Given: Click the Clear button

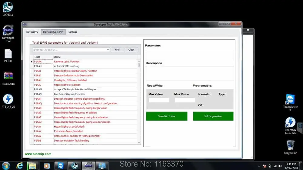Looking at the screenshot, I should pyautogui.click(x=131, y=50).
